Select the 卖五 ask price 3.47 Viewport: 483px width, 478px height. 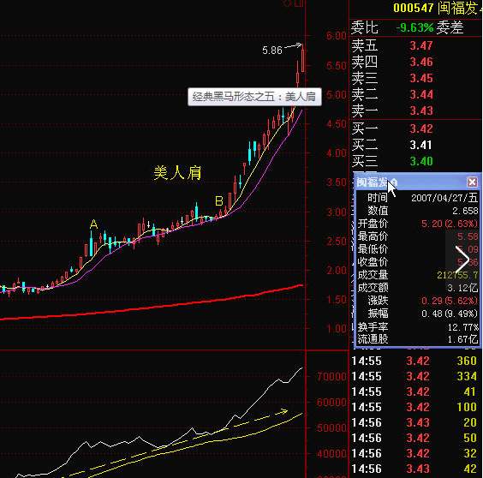(421, 45)
